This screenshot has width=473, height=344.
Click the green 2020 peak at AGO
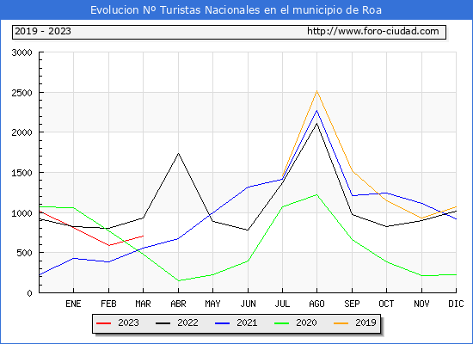(x=316, y=194)
